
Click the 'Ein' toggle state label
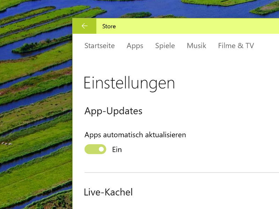pos(117,149)
